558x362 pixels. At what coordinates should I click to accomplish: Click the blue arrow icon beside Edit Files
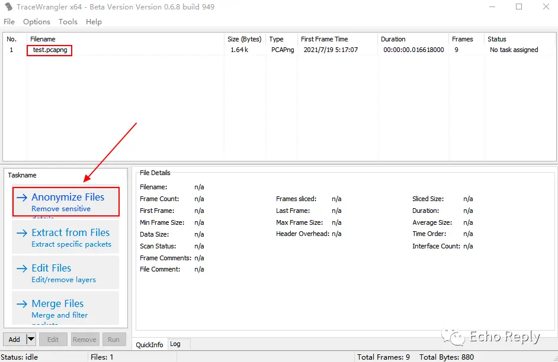point(22,269)
